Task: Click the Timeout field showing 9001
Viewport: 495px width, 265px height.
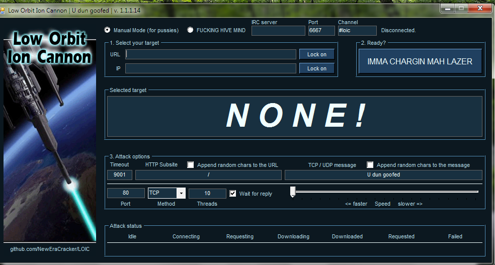Action: tap(120, 175)
